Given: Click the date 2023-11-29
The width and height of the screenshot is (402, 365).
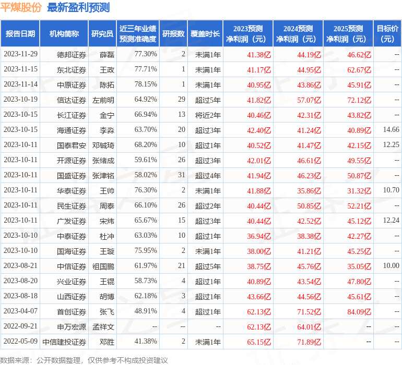Looking at the screenshot, I should [20, 54].
